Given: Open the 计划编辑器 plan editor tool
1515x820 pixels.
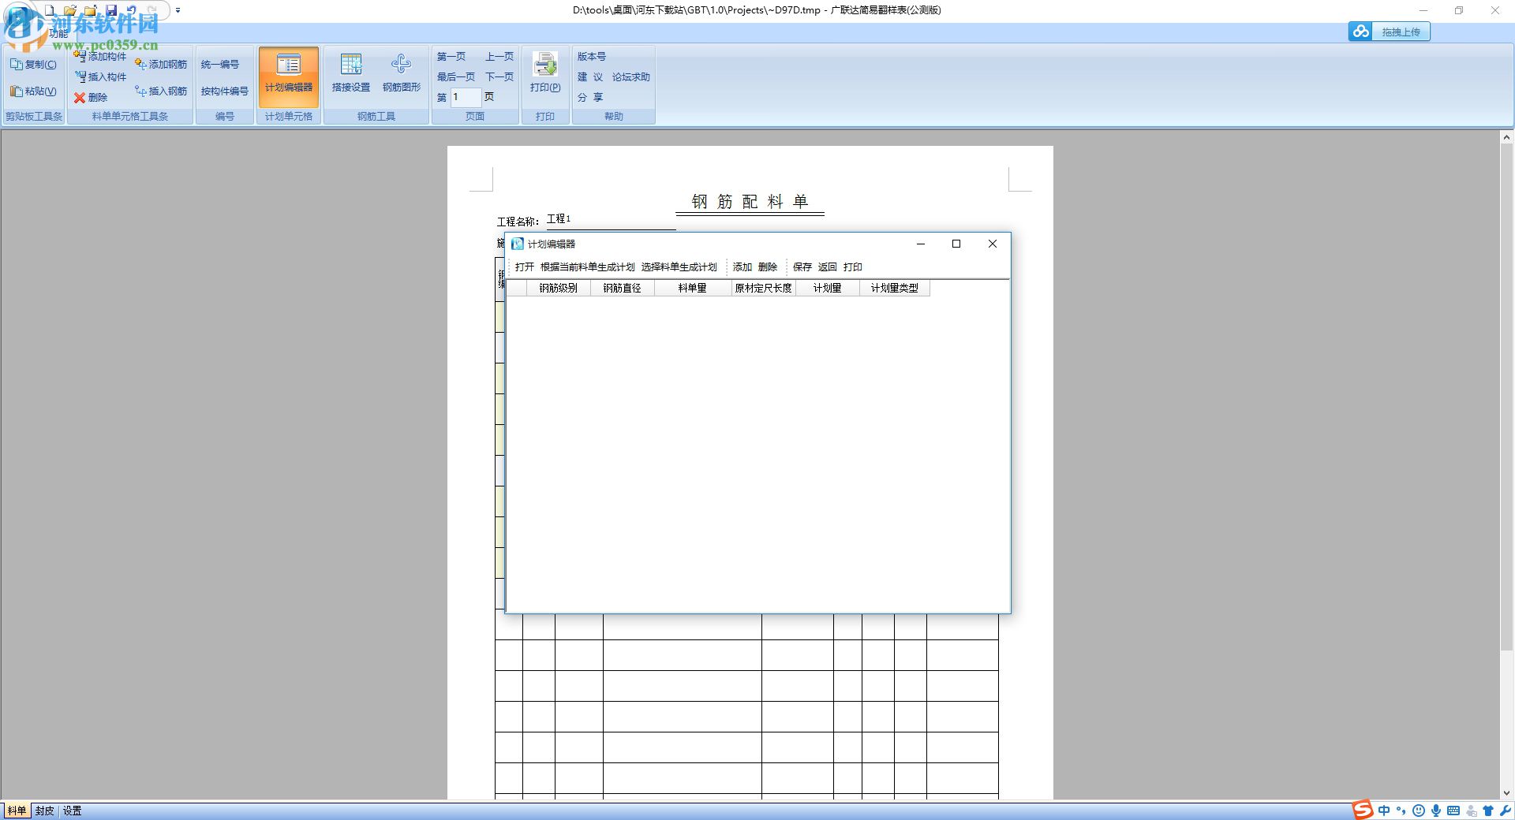Looking at the screenshot, I should pos(289,76).
